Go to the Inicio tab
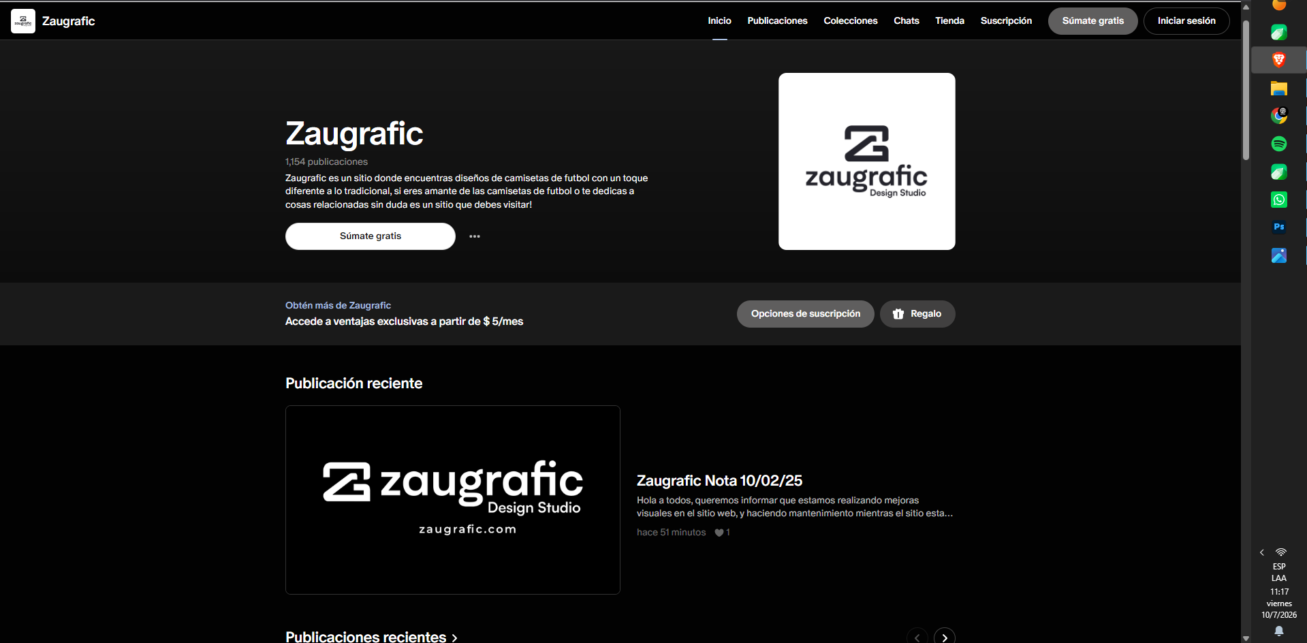 coord(719,21)
